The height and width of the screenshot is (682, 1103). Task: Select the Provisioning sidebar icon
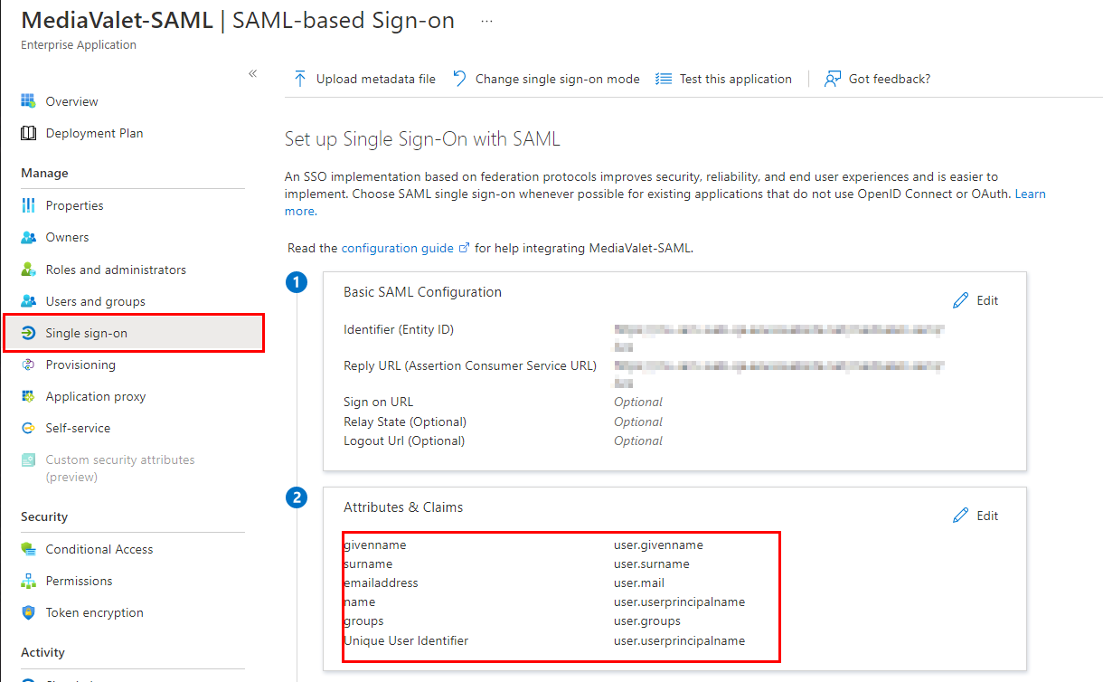[29, 365]
